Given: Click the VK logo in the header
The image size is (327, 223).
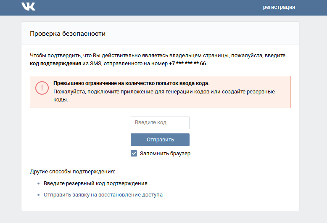Looking at the screenshot, I should (29, 7).
